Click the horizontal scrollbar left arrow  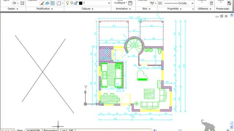click(x=155, y=130)
